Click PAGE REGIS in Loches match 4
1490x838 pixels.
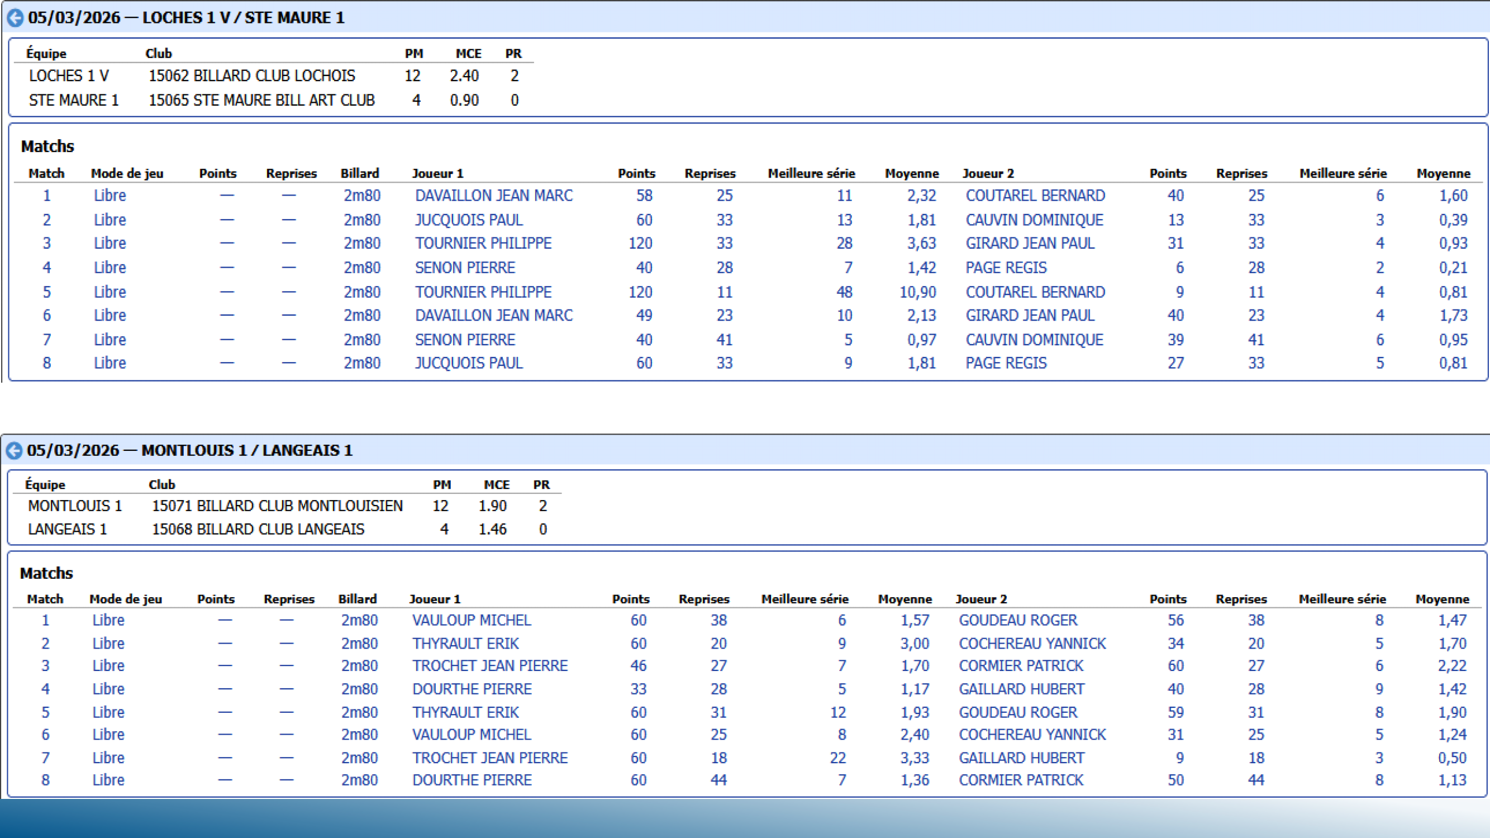[x=1006, y=268]
